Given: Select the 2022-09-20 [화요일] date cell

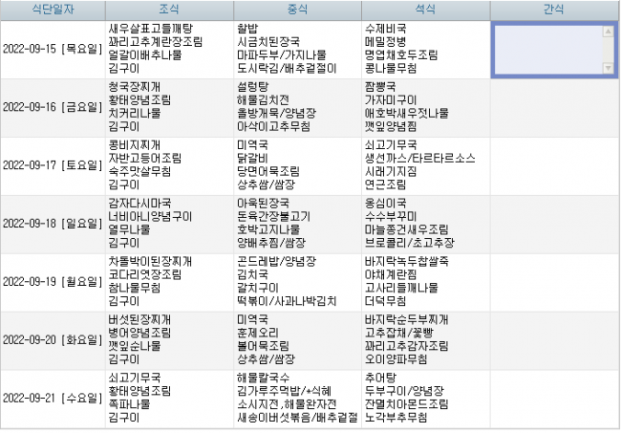Looking at the screenshot, I should click(x=53, y=339).
